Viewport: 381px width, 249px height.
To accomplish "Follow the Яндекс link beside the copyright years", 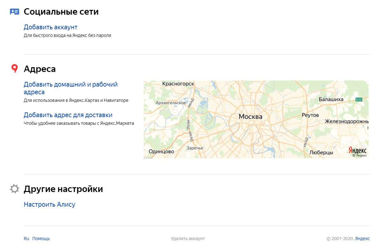I will coord(363,238).
